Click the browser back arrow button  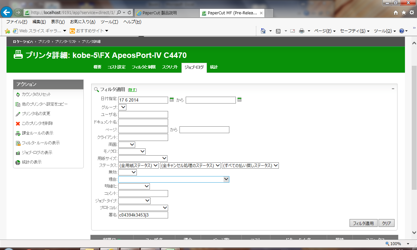click(7, 12)
